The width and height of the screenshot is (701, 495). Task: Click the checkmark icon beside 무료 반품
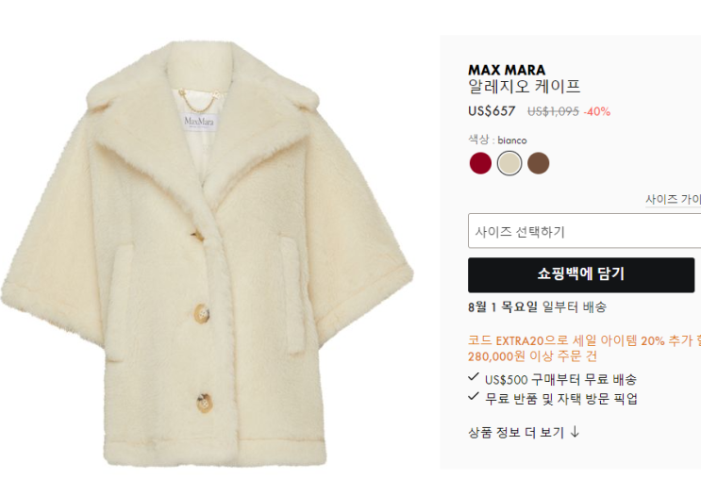(x=473, y=396)
